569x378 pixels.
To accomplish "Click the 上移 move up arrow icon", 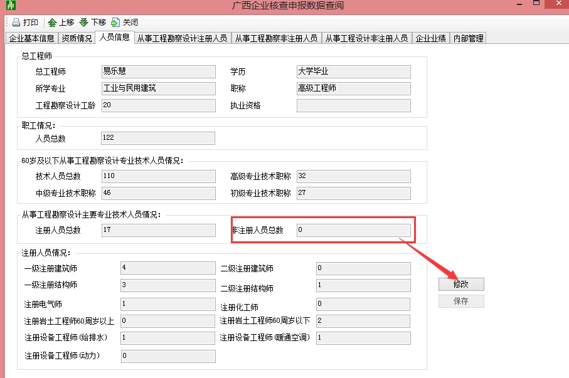I will 52,22.
